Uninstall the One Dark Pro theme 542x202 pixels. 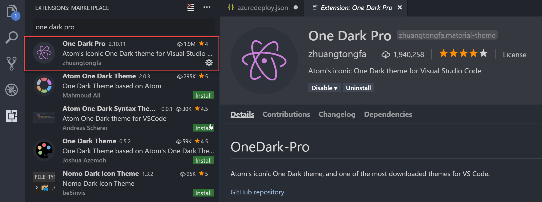[x=358, y=88]
